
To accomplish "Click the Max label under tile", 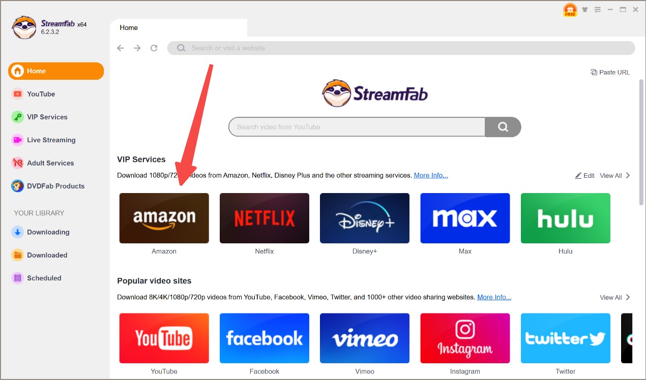I will coord(465,251).
